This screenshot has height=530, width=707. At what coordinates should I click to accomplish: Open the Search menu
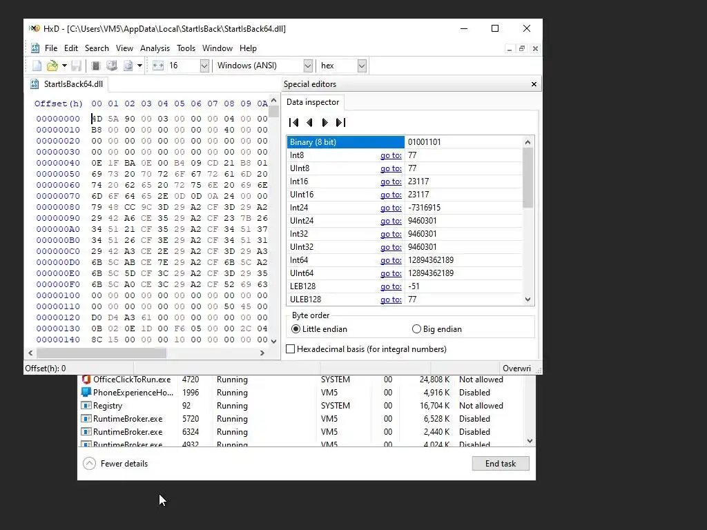[x=97, y=48]
